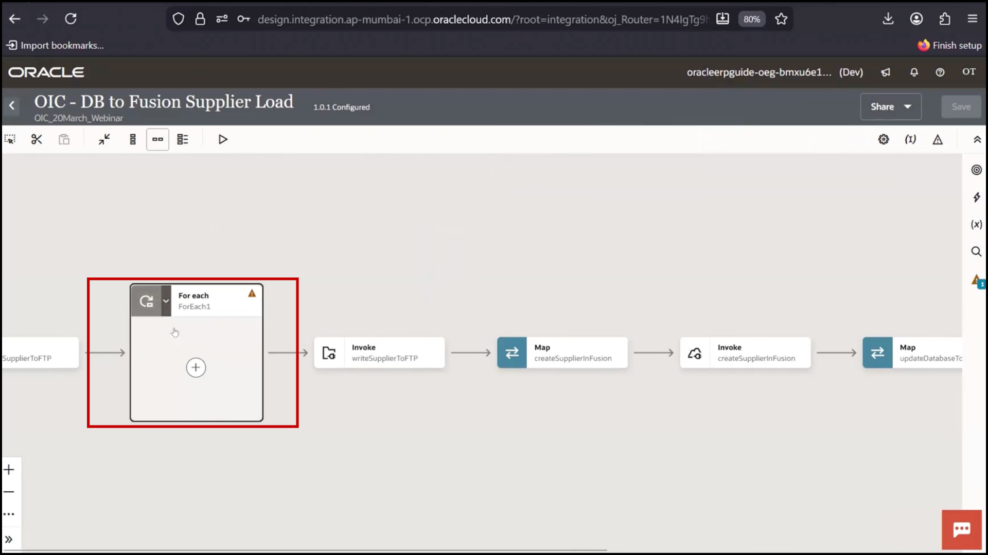Open the invokes lightning bolt icon
This screenshot has height=555, width=988.
click(x=976, y=197)
